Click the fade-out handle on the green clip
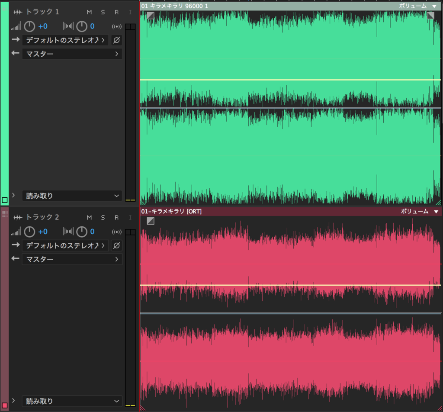Viewport: 443px width, 412px height. [x=430, y=15]
